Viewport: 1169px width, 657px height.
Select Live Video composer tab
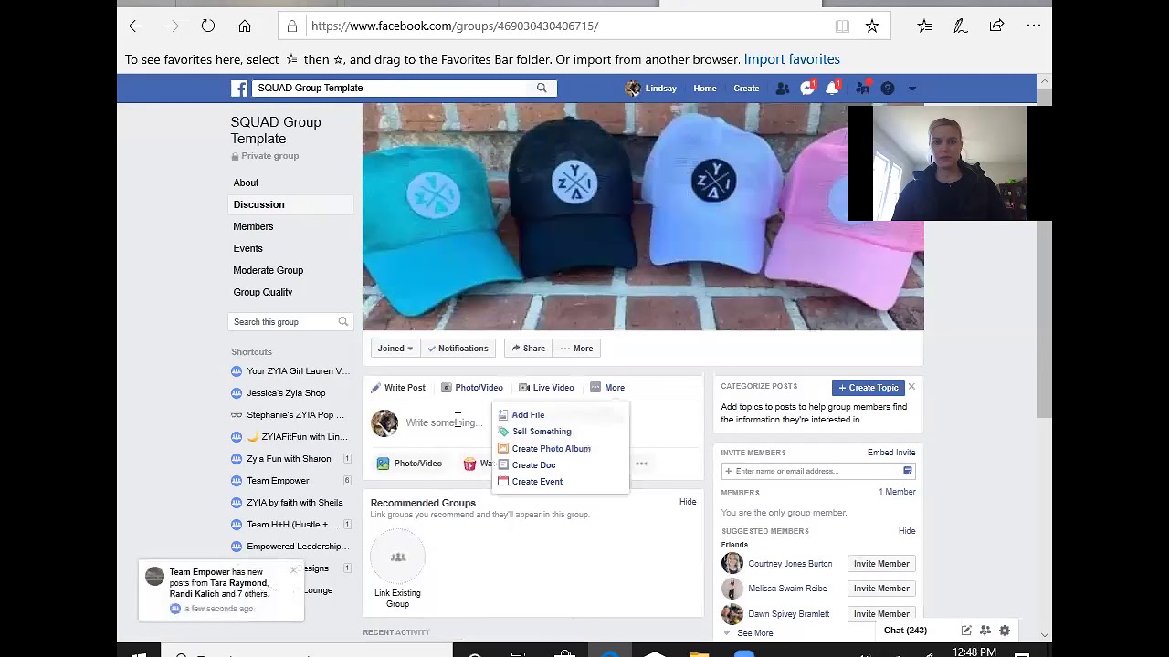(x=546, y=388)
